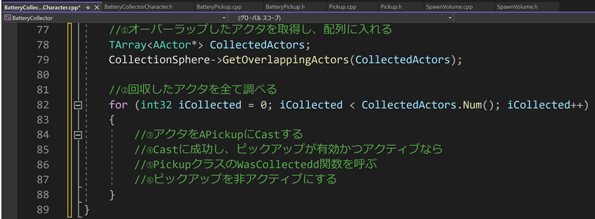The height and width of the screenshot is (219, 595).
Task: Click line number 79 in the margin
Action: 43,60
